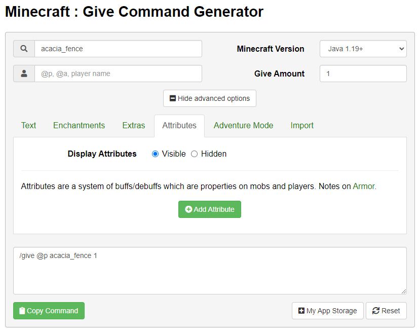Click the Give Amount input field
420x333 pixels.
pyautogui.click(x=363, y=73)
